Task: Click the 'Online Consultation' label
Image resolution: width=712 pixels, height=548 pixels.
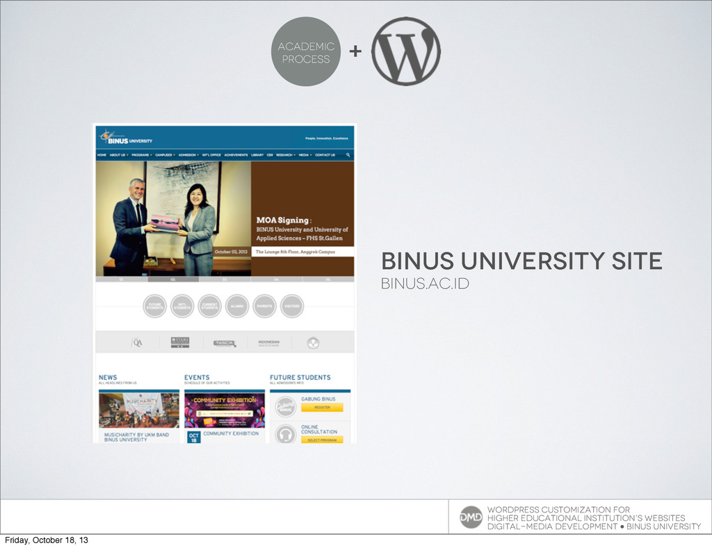Action: 319,430
